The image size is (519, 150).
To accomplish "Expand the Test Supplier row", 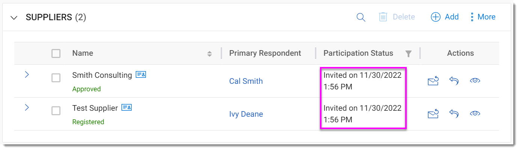I will 27,107.
